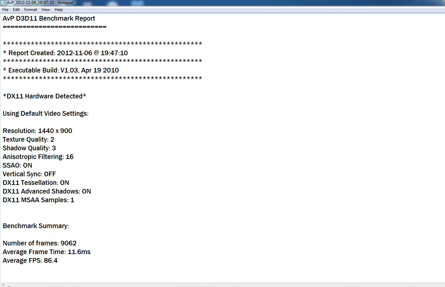Place cursor on Resolution: 1440 x 900 line
Image resolution: width=445 pixels, height=287 pixels.
click(37, 131)
